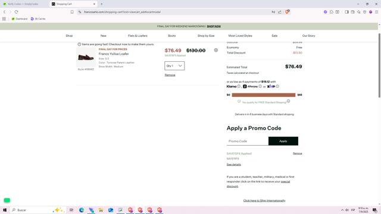The width and height of the screenshot is (381, 214).
Task: Switch to the Verify Codes browser tab
Action: (x=23, y=4)
